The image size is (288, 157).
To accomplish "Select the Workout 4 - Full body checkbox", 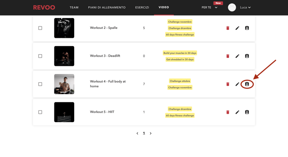I will click(40, 84).
